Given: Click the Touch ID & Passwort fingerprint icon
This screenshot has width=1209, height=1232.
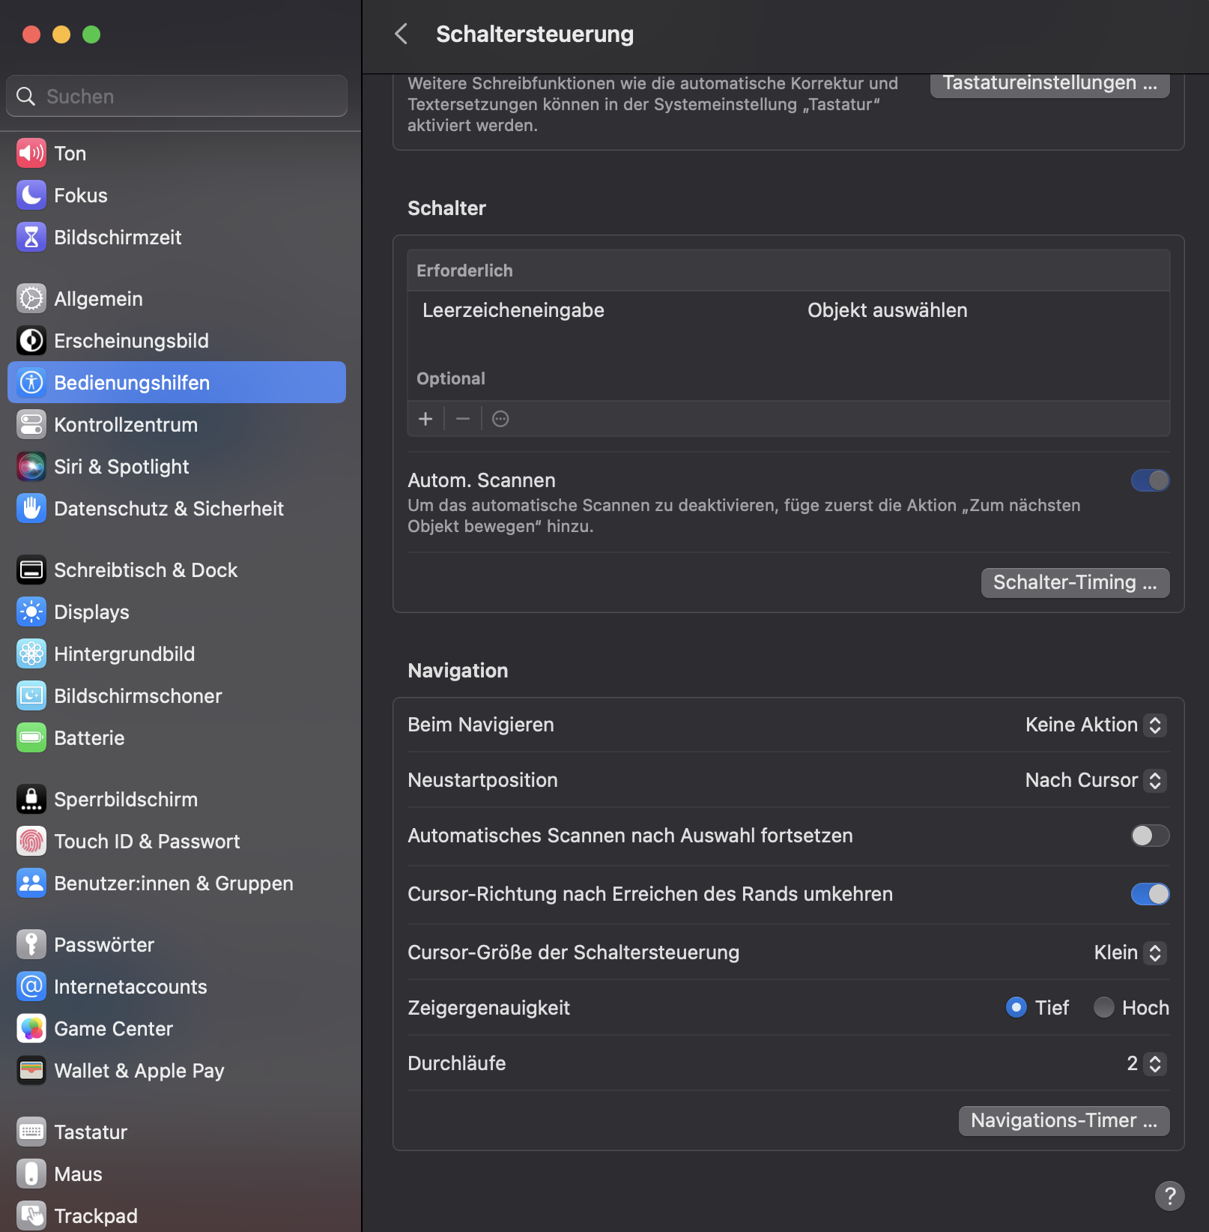Looking at the screenshot, I should (x=31, y=842).
